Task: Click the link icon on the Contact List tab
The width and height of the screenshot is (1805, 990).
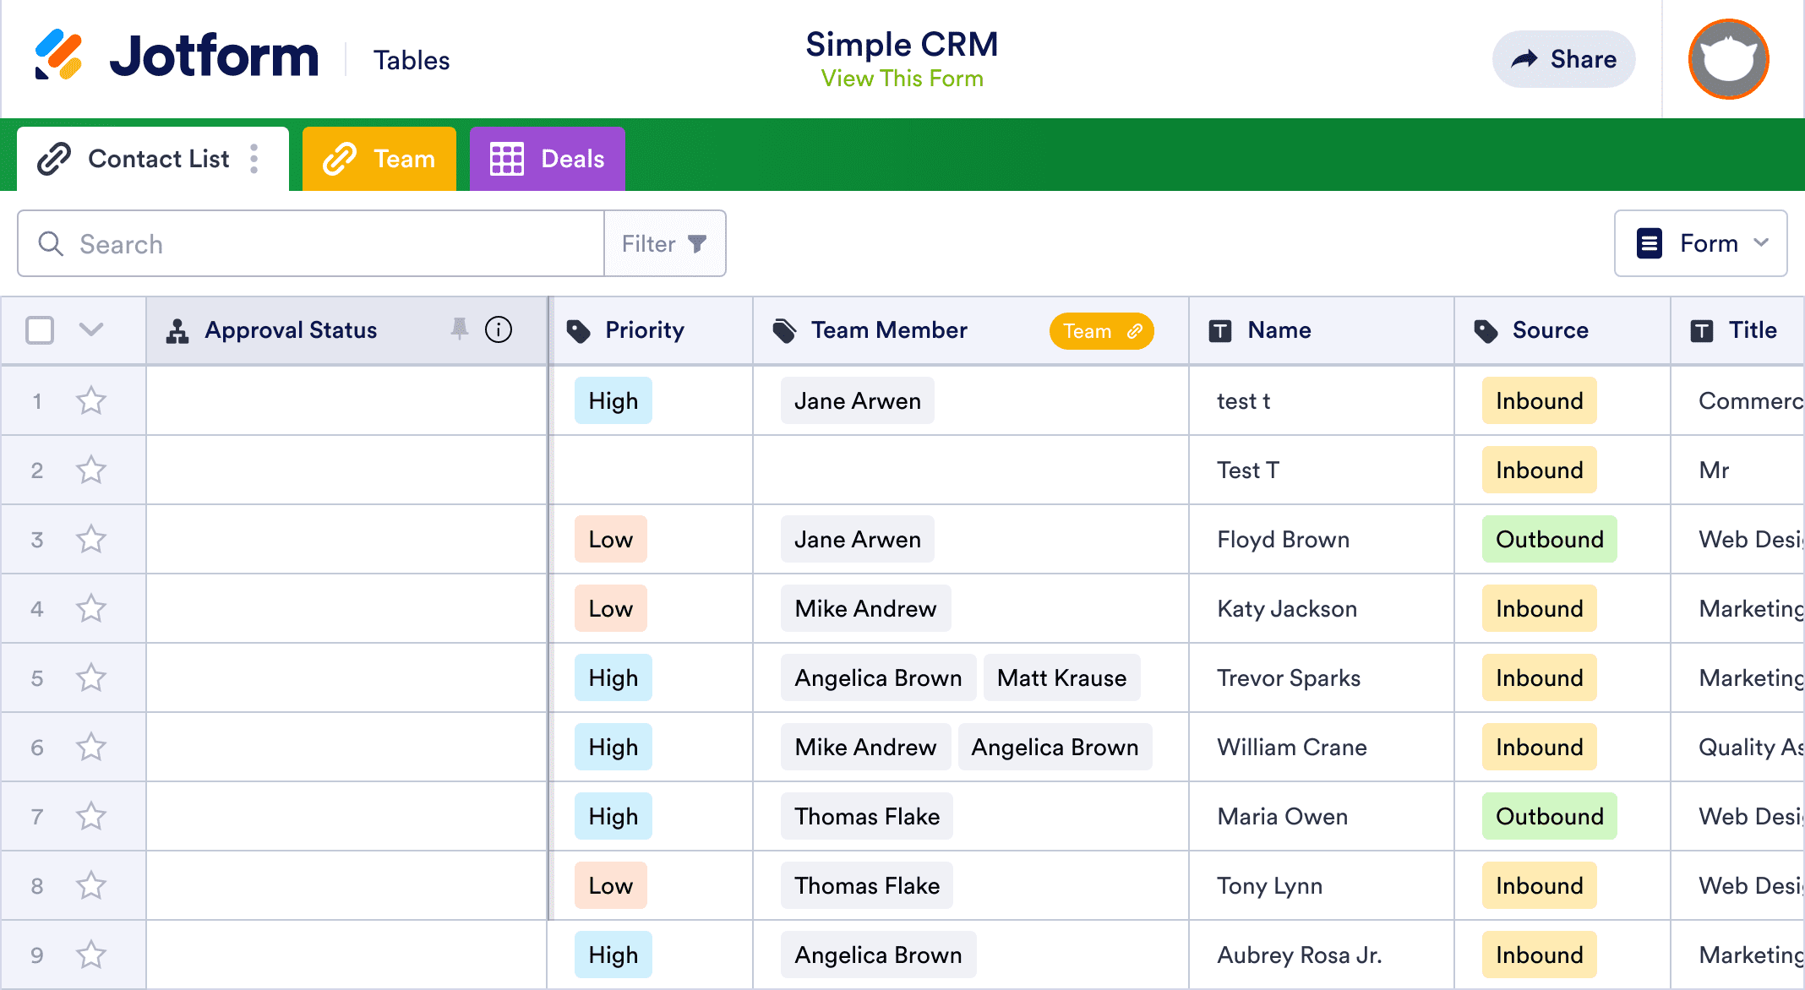Action: point(53,158)
